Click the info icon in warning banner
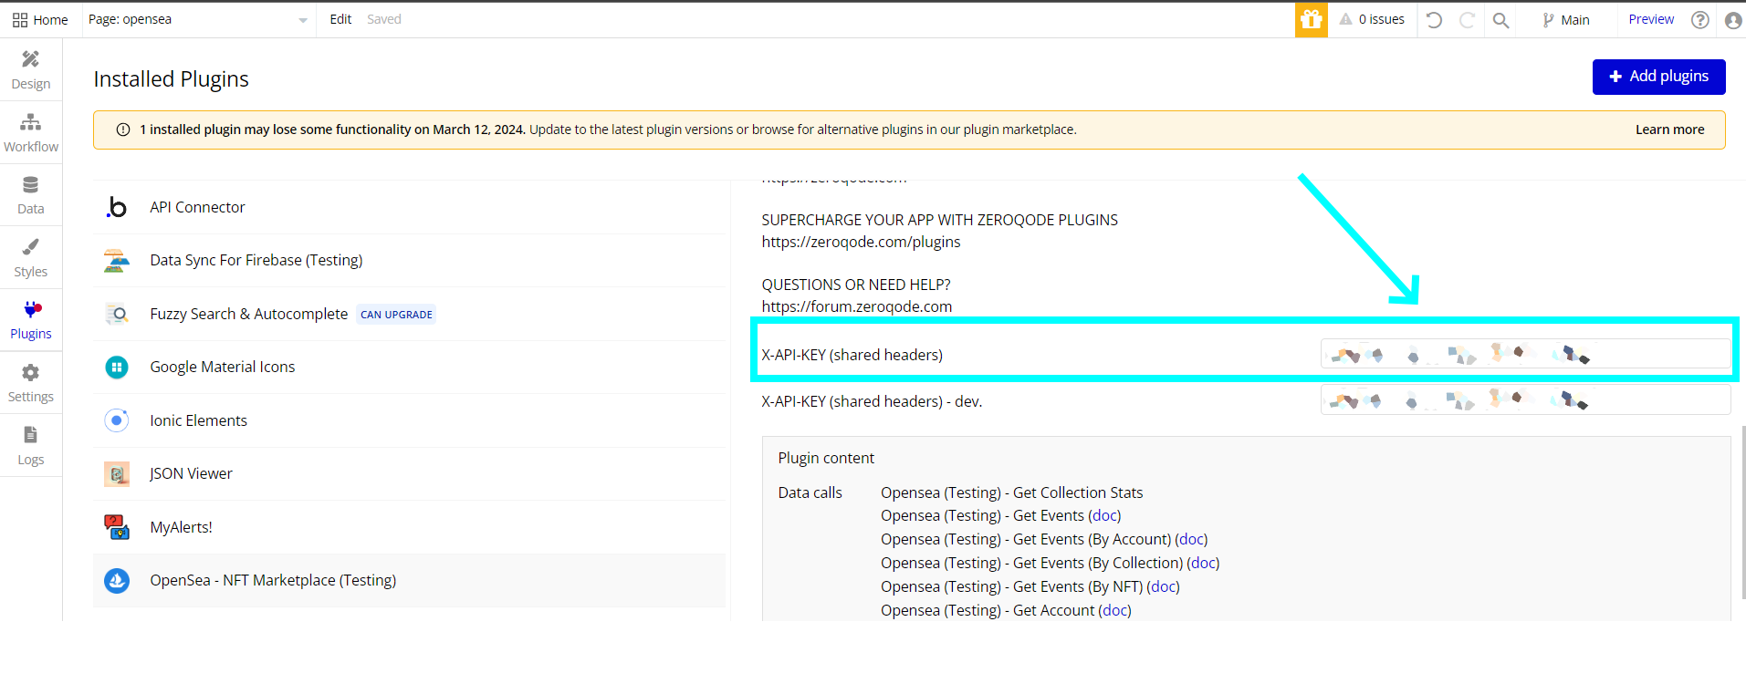The height and width of the screenshot is (684, 1746). tap(123, 130)
